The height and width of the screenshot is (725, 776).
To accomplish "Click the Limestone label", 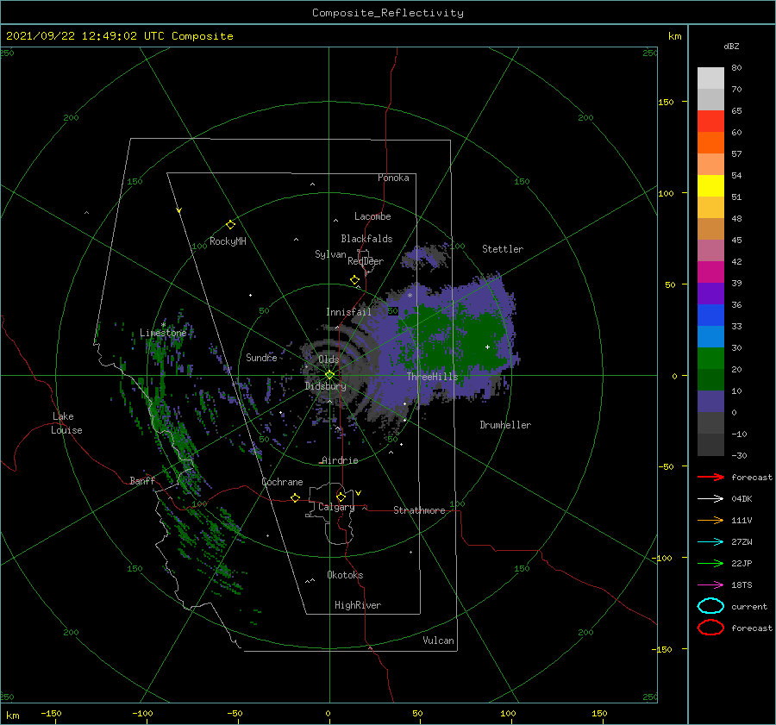I will [x=163, y=333].
